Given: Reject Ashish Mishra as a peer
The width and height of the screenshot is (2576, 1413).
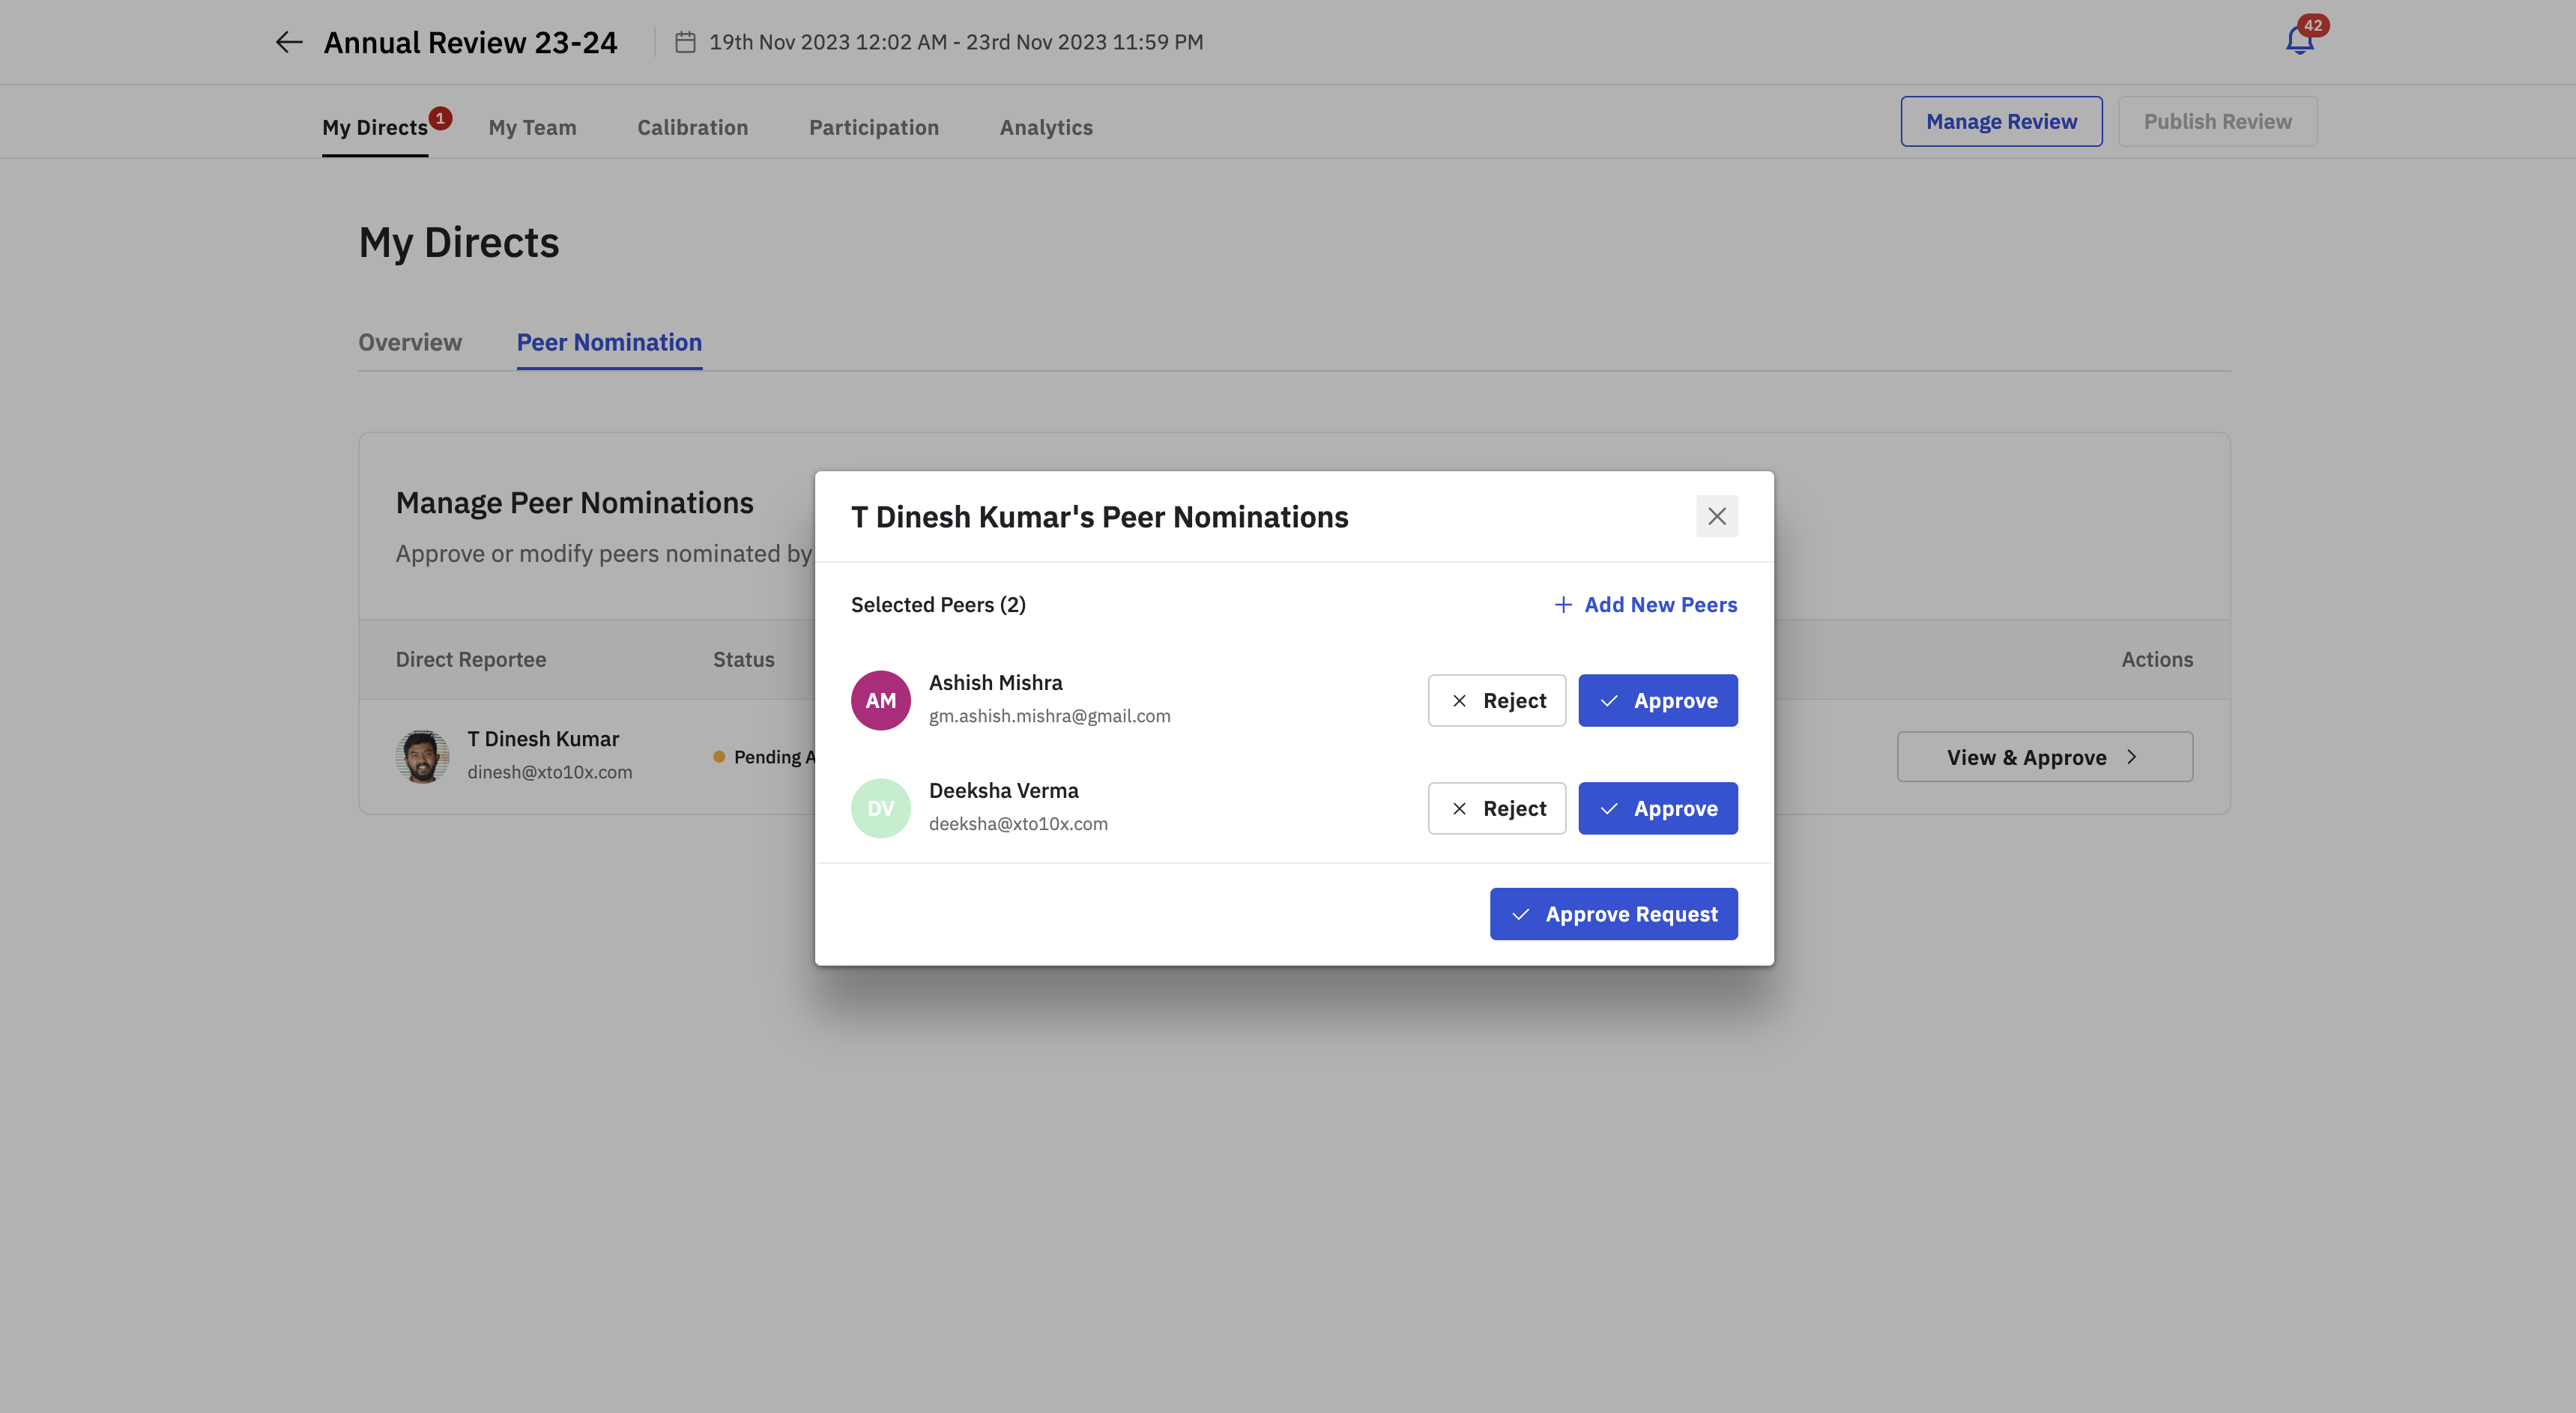Looking at the screenshot, I should (x=1496, y=700).
